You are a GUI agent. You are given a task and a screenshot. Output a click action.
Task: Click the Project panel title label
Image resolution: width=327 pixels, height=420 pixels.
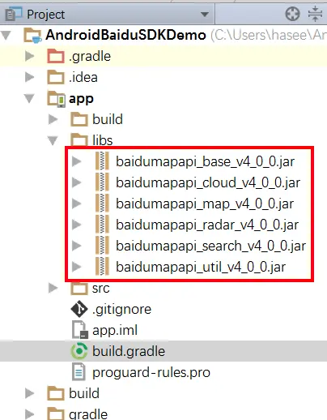(x=46, y=15)
